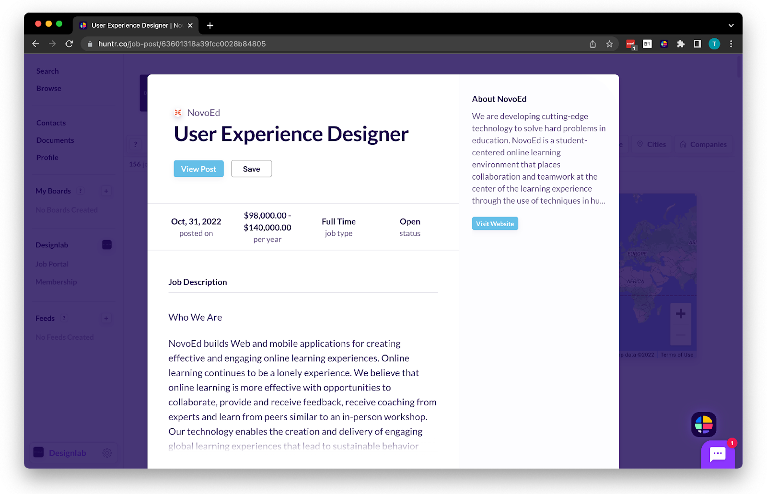This screenshot has height=494, width=767.
Task: Open Membership link
Action: click(56, 282)
